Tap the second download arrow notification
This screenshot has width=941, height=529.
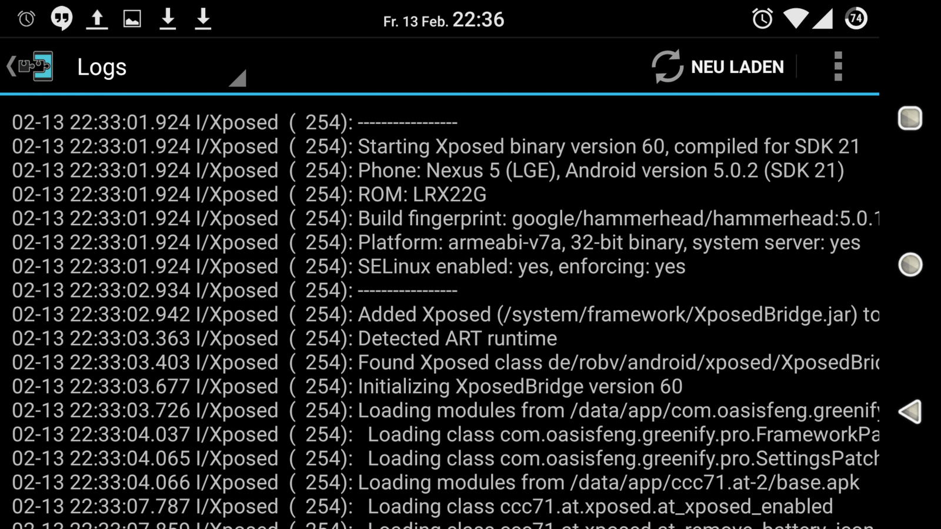pyautogui.click(x=203, y=19)
